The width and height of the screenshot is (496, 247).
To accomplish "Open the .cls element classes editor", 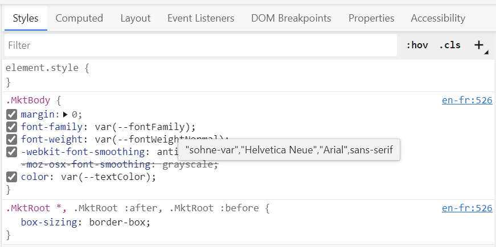I will tap(449, 45).
